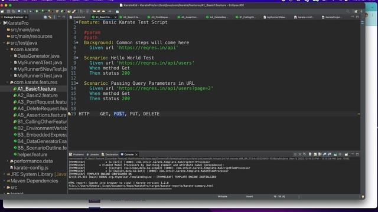
Task: Collapse the Feature fold on line 1
Action: pyautogui.click(x=77, y=22)
